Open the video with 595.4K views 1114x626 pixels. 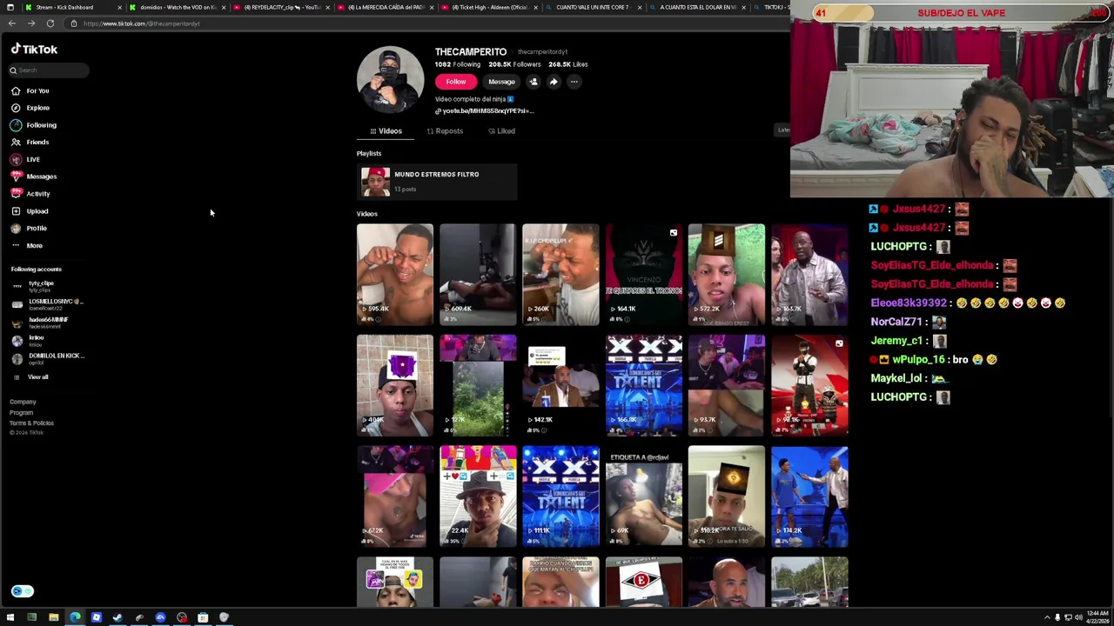[394, 275]
